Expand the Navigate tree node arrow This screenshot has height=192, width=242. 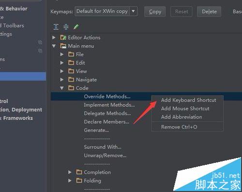point(62,80)
